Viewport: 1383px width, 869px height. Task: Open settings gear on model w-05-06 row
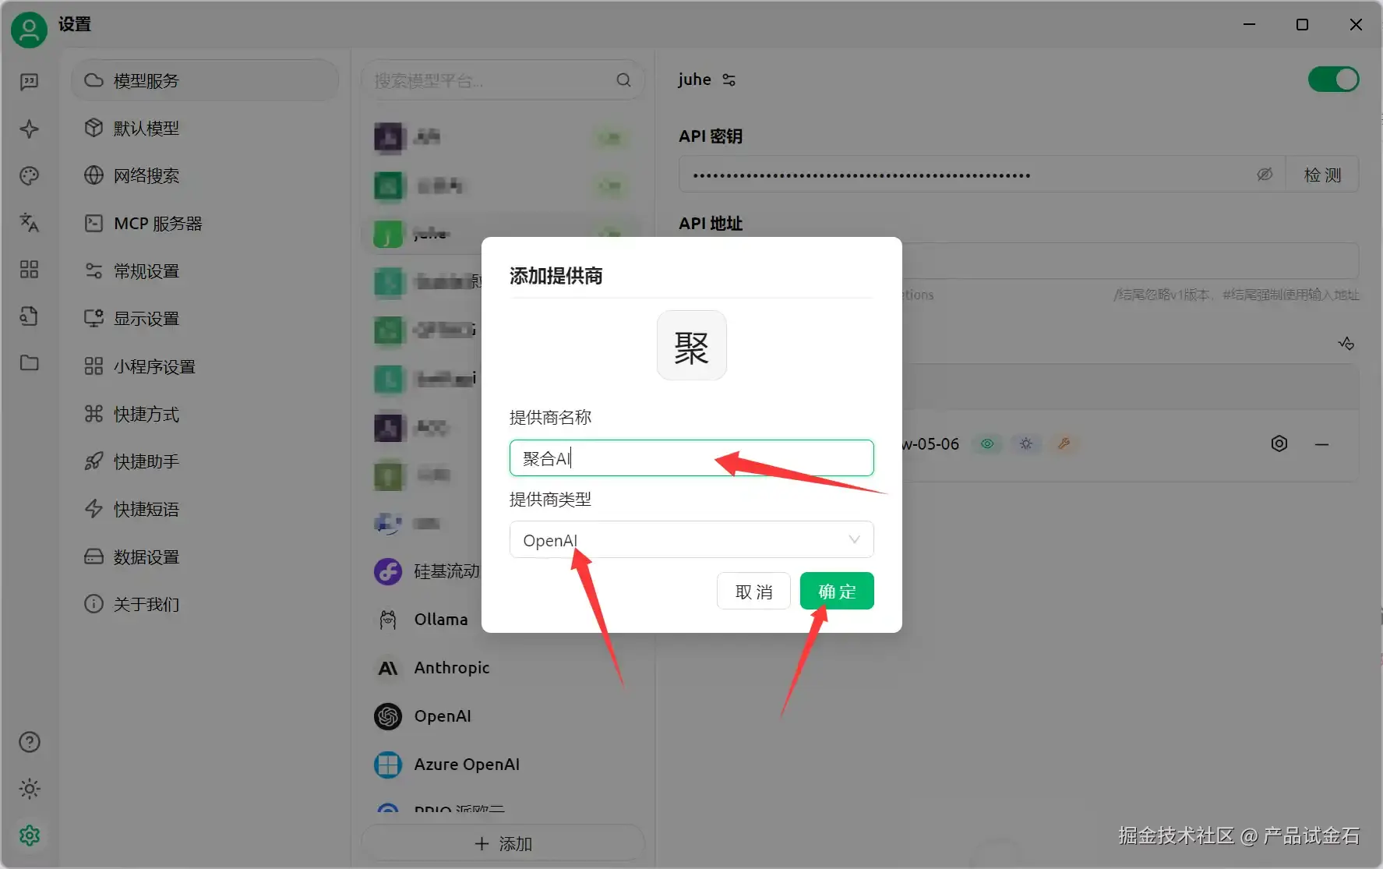coord(1279,443)
